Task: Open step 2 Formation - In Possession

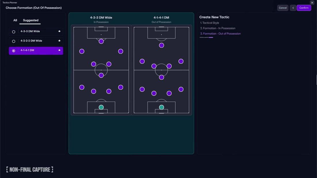Action: pos(218,28)
